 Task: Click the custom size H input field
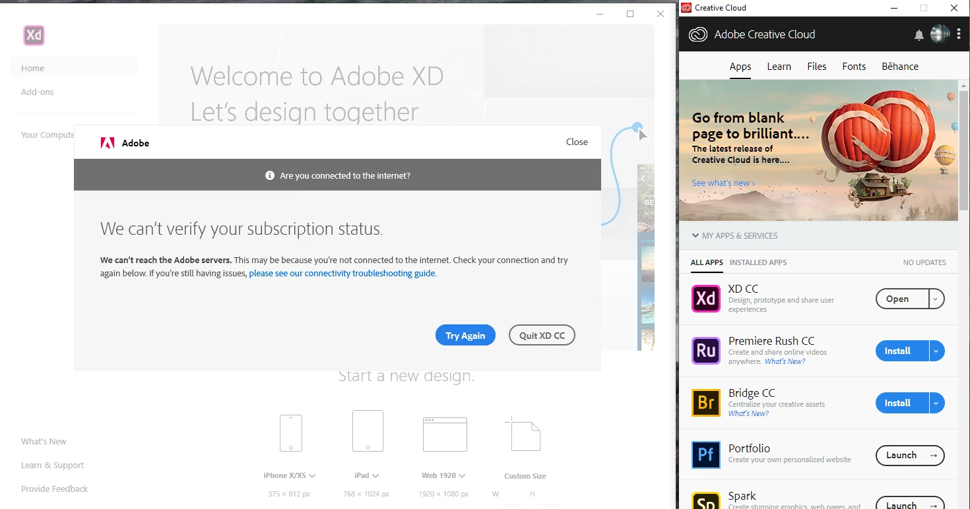point(548,496)
